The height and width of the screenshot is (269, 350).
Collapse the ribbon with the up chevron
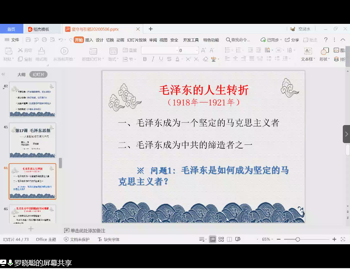(343, 40)
